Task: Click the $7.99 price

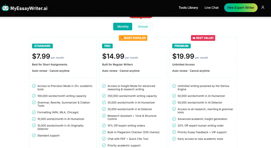Action: (x=41, y=56)
